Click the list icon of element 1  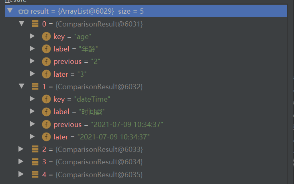point(35,86)
